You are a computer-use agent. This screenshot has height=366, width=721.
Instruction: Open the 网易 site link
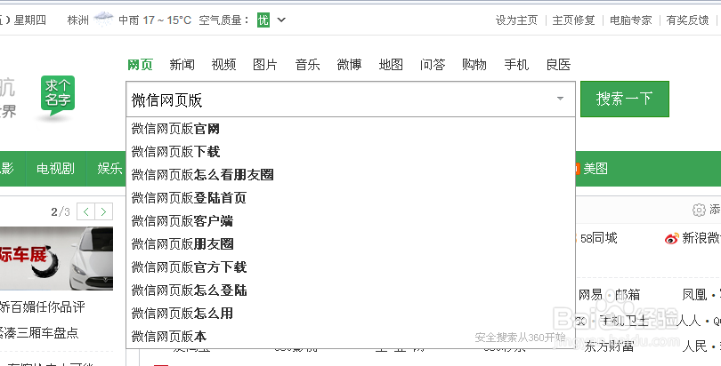[590, 295]
